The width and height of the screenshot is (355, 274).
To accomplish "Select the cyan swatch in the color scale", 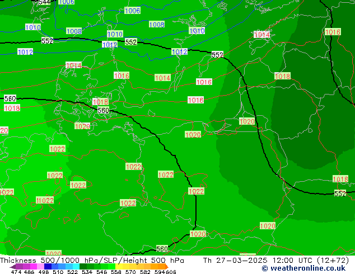I will tap(76, 267).
